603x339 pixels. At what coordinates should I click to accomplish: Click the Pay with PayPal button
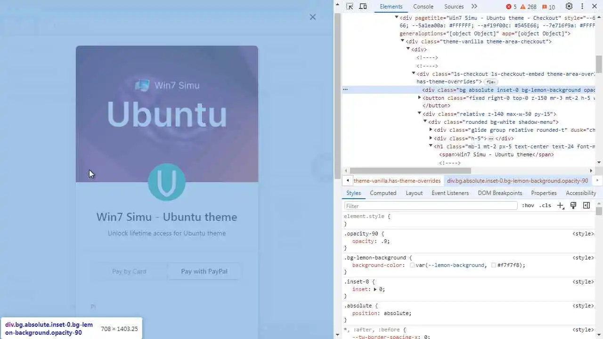pyautogui.click(x=204, y=271)
